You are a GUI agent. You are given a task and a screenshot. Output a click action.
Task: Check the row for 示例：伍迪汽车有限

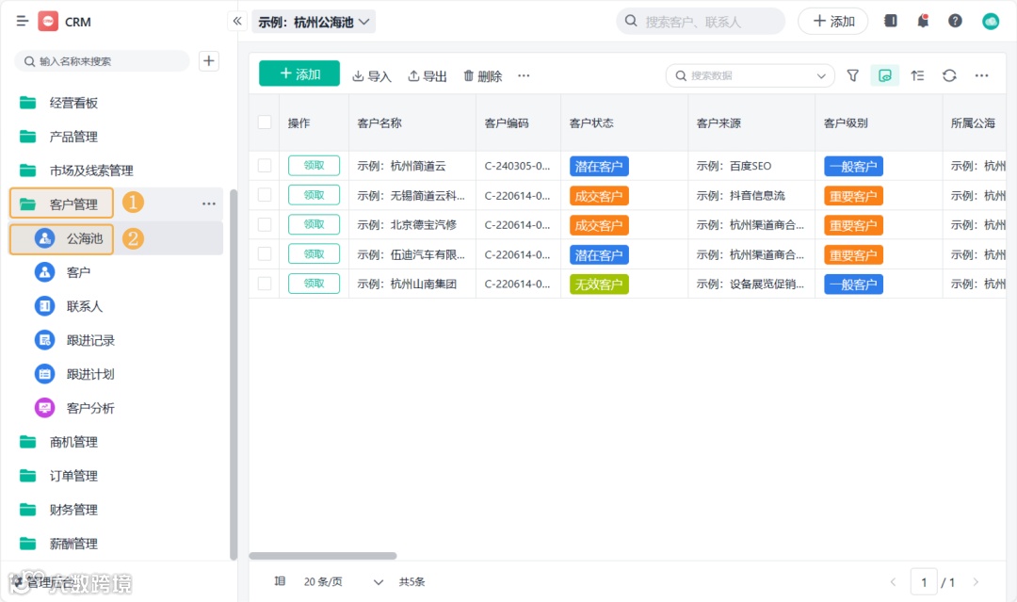point(265,253)
